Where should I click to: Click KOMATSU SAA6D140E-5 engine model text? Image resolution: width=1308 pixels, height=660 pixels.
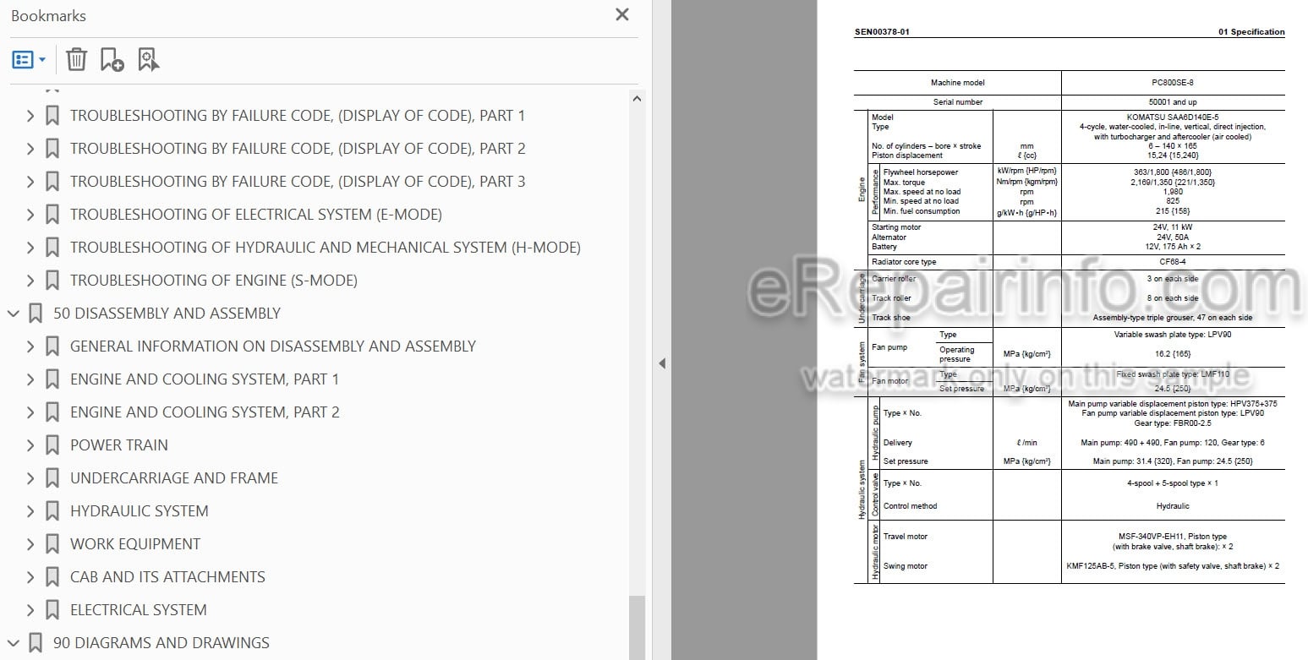click(1172, 117)
